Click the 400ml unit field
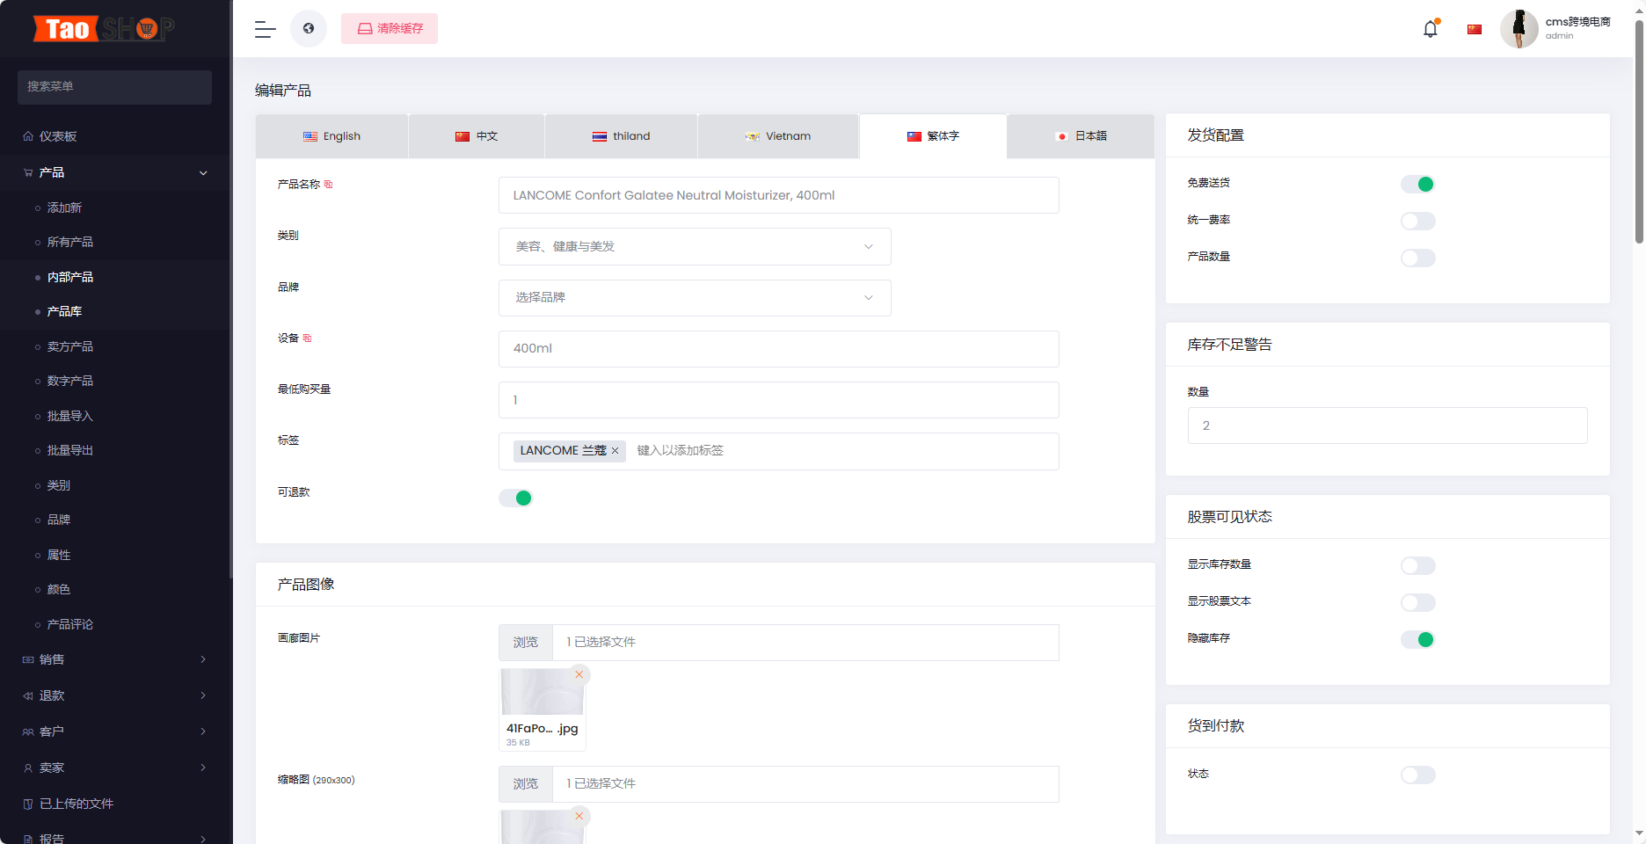The image size is (1646, 844). 778,348
